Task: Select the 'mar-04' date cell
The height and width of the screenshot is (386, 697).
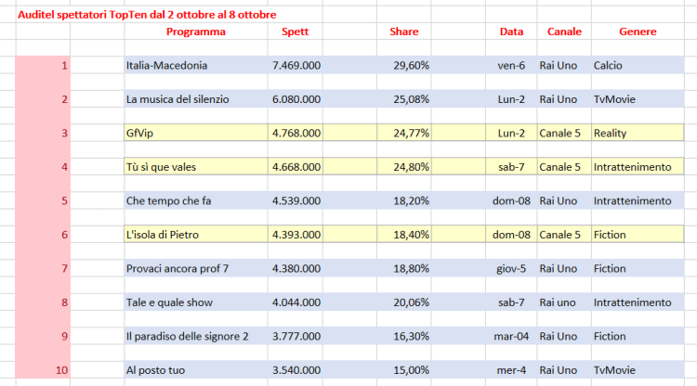Action: point(510,336)
